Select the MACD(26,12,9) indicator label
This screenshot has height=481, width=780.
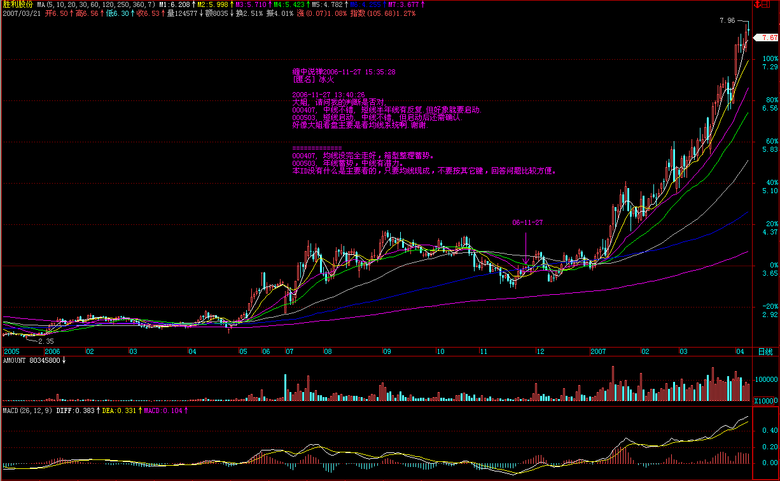(x=26, y=411)
